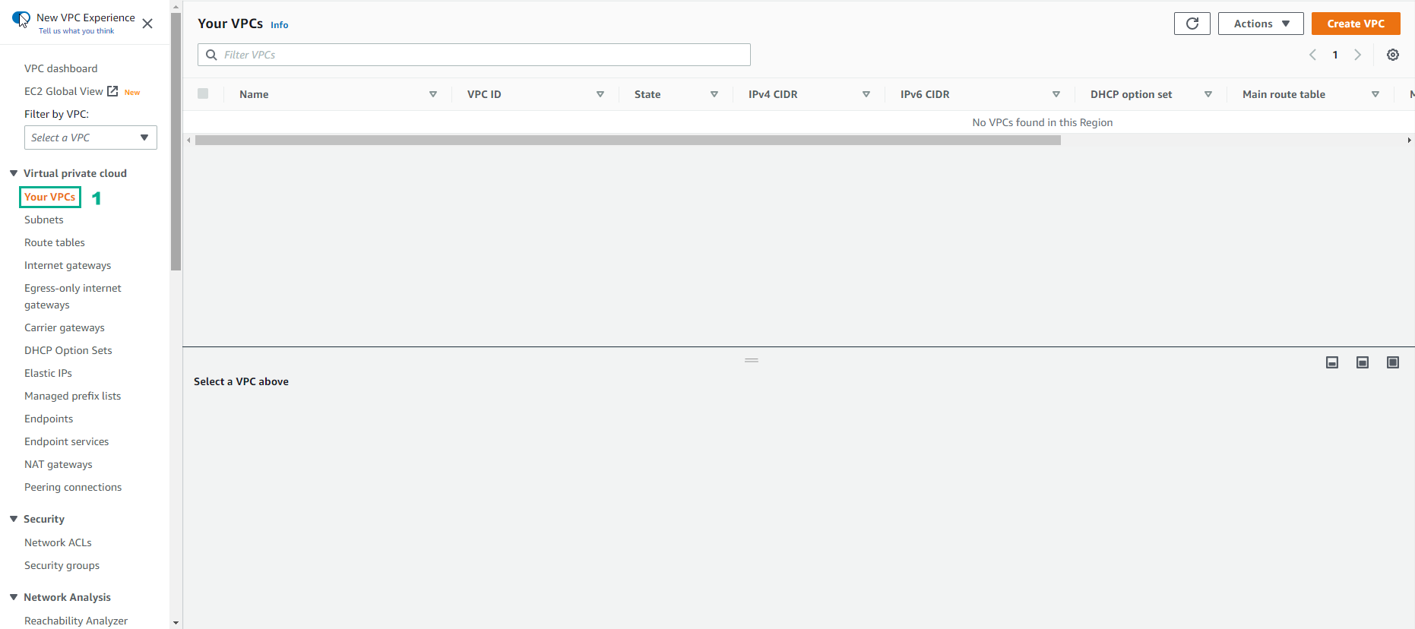Open Endpoints page
The width and height of the screenshot is (1415, 629).
click(49, 419)
